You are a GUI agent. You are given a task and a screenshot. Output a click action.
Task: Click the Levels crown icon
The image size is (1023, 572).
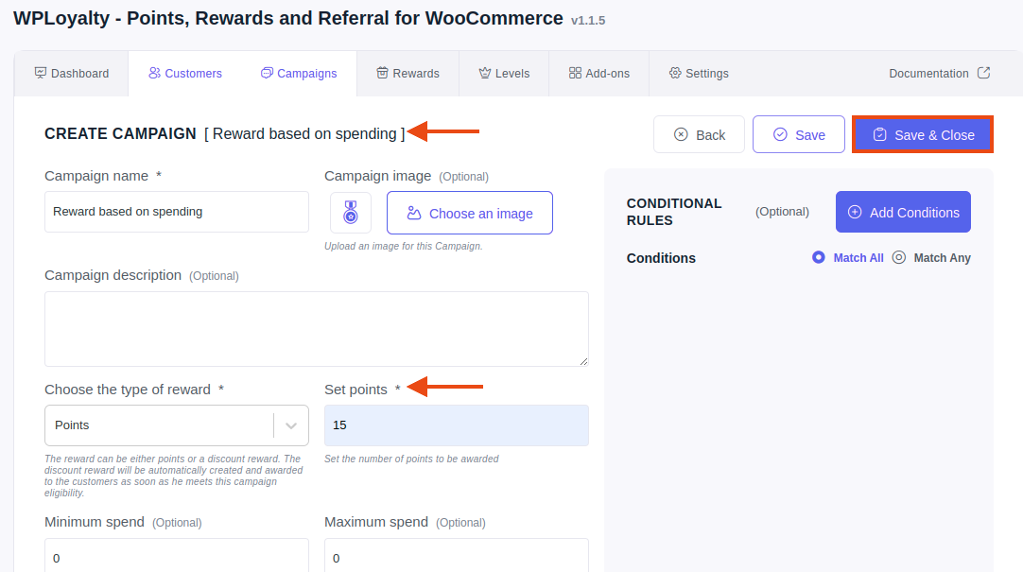tap(485, 73)
